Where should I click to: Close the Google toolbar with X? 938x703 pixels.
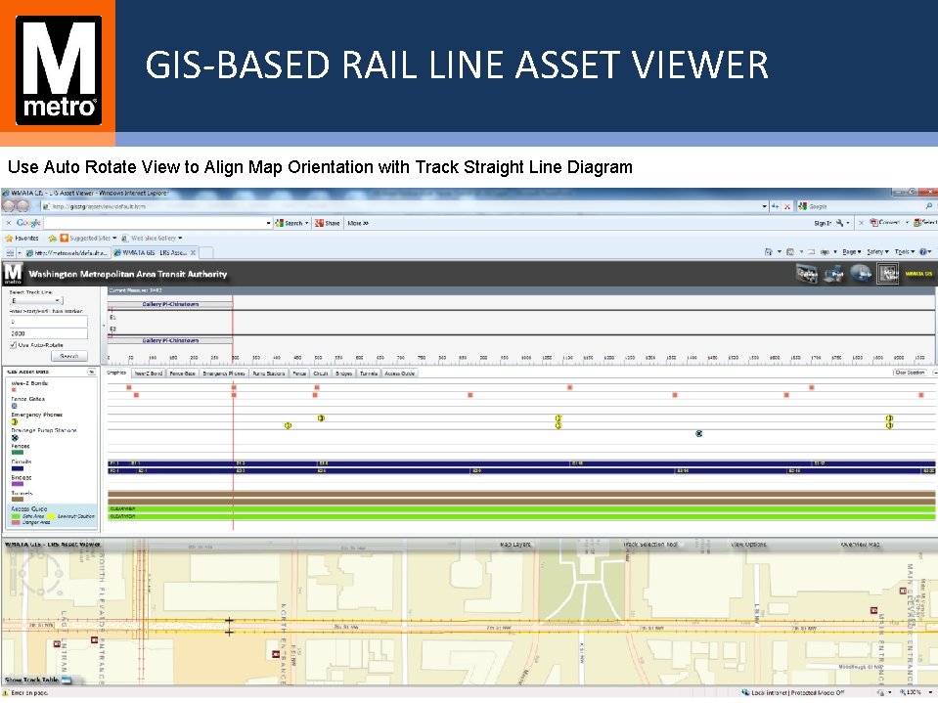(x=9, y=223)
